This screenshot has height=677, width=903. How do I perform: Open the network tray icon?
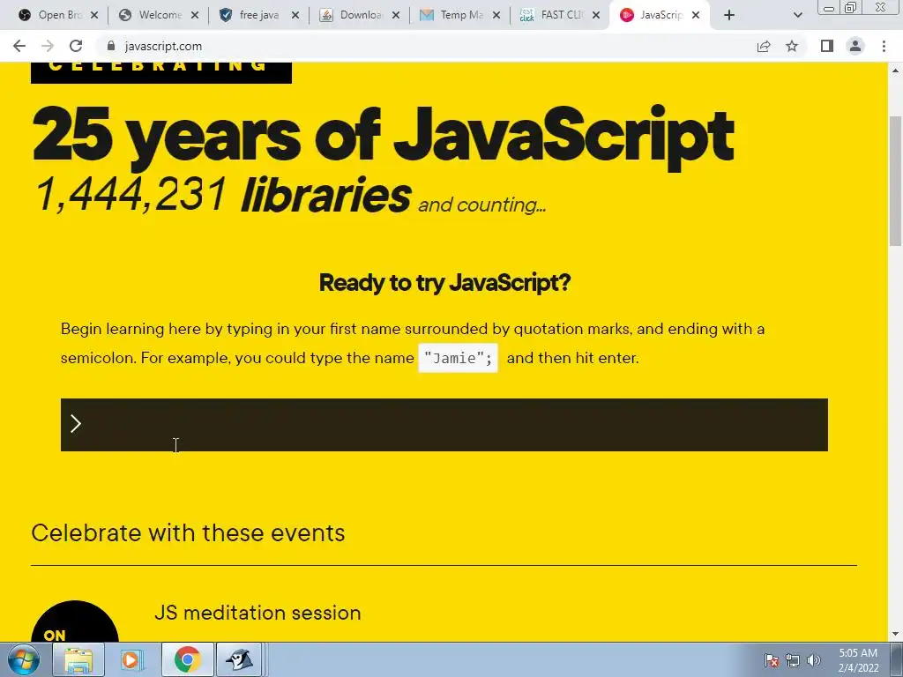click(793, 660)
